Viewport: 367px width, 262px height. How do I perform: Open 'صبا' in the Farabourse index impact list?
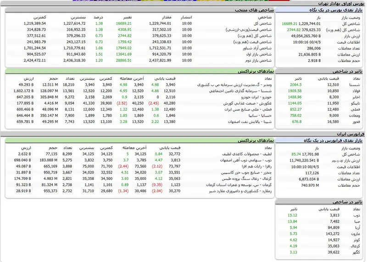[x=357, y=222]
